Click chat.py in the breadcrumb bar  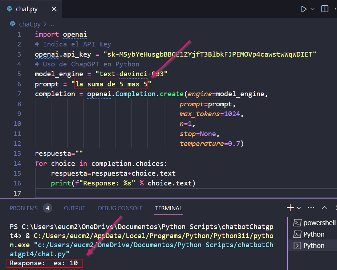[x=30, y=24]
